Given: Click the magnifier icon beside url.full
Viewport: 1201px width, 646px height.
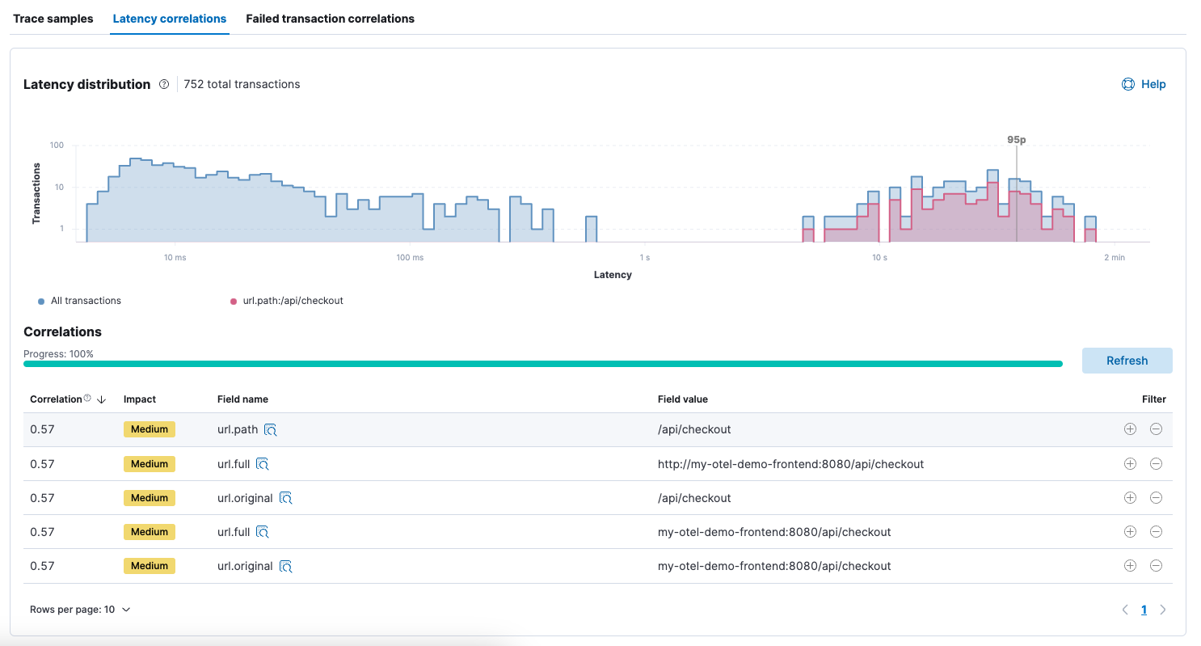Looking at the screenshot, I should [x=264, y=463].
